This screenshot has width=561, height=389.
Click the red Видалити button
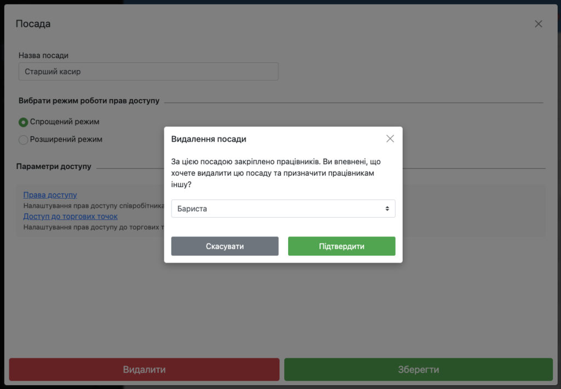point(144,369)
